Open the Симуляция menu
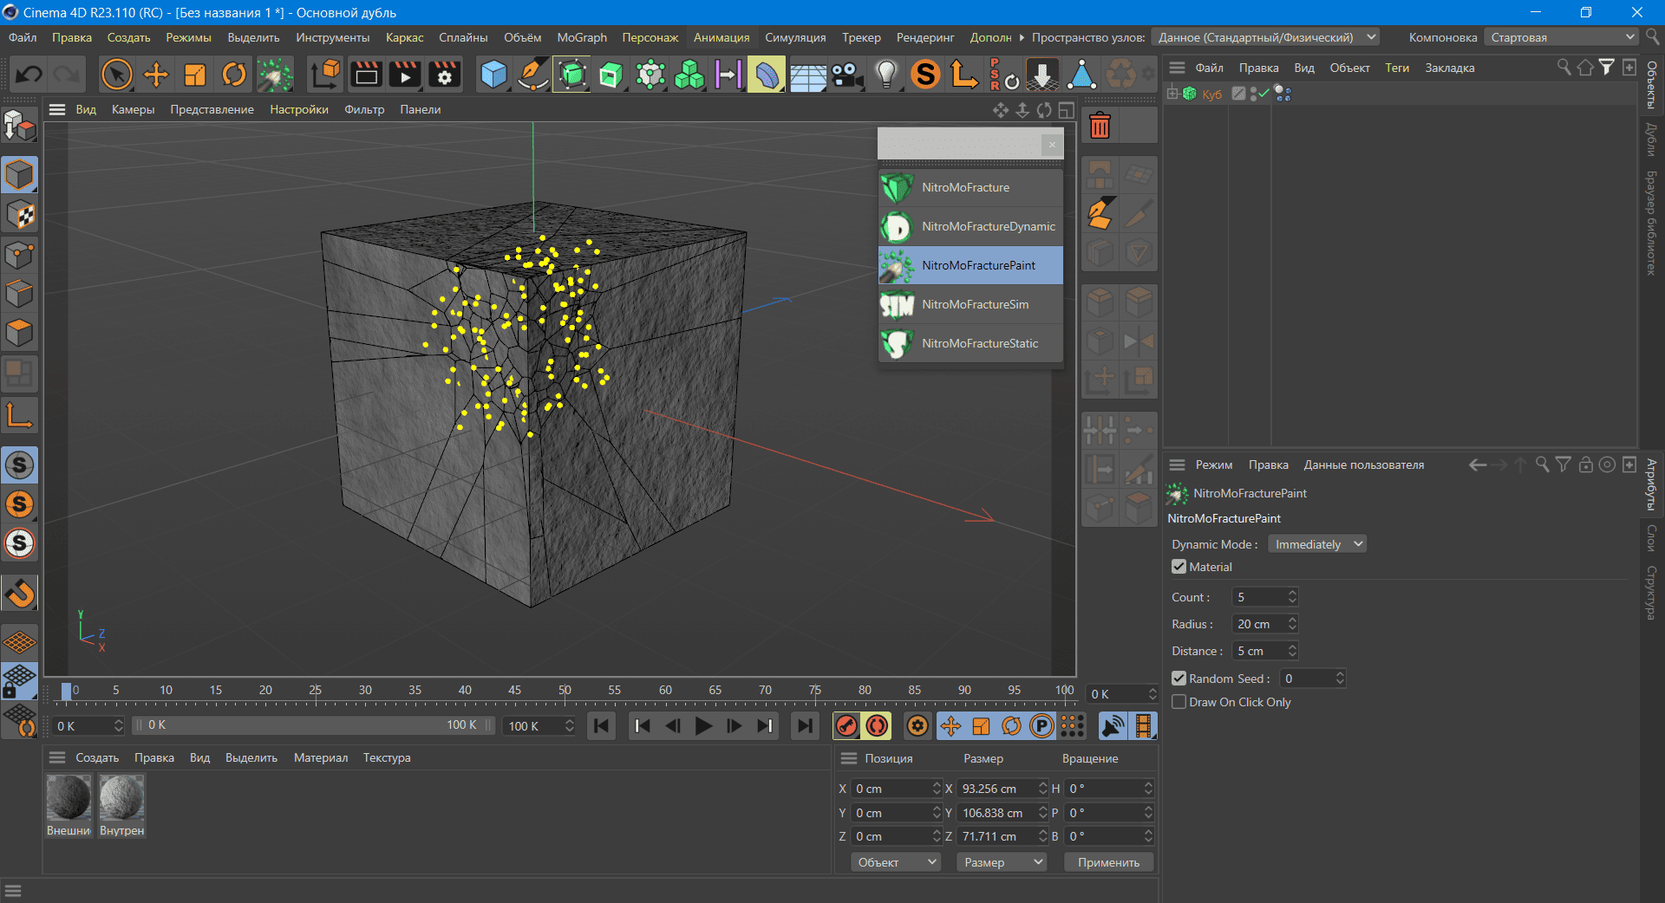Image resolution: width=1665 pixels, height=903 pixels. 795,37
